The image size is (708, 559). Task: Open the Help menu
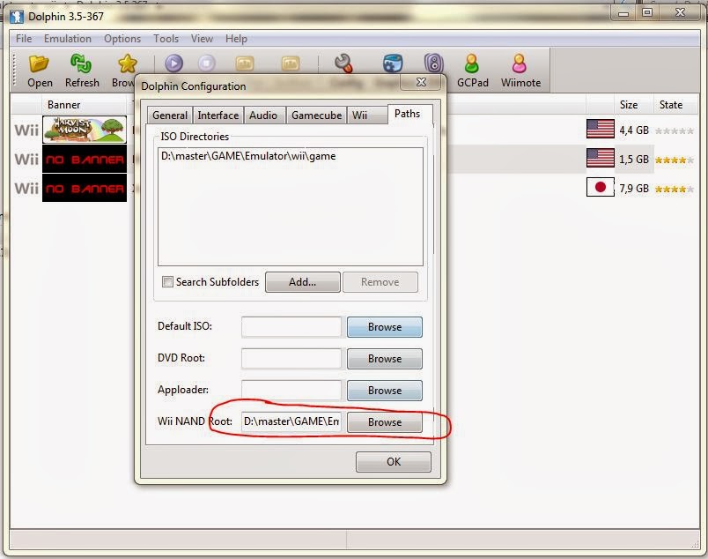click(x=236, y=39)
